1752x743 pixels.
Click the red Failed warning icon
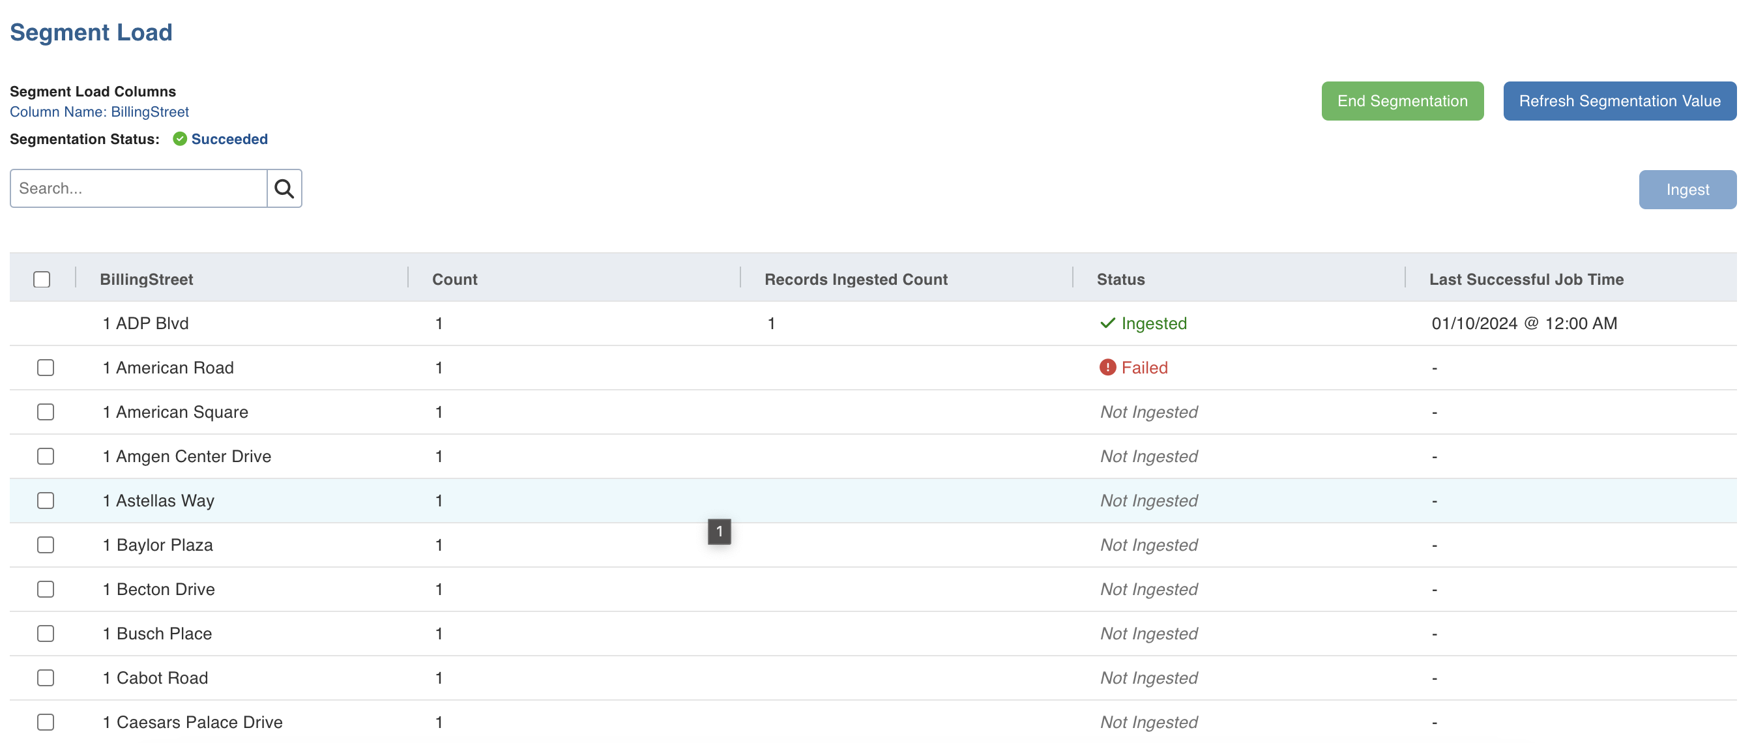1107,368
